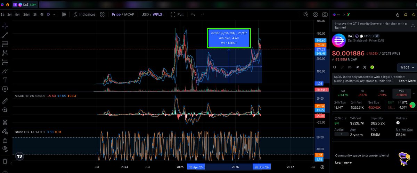Click the 296.03 price axis label

pos(321,45)
